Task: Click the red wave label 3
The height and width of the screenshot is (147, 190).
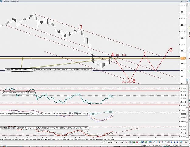Action: [x=81, y=27]
